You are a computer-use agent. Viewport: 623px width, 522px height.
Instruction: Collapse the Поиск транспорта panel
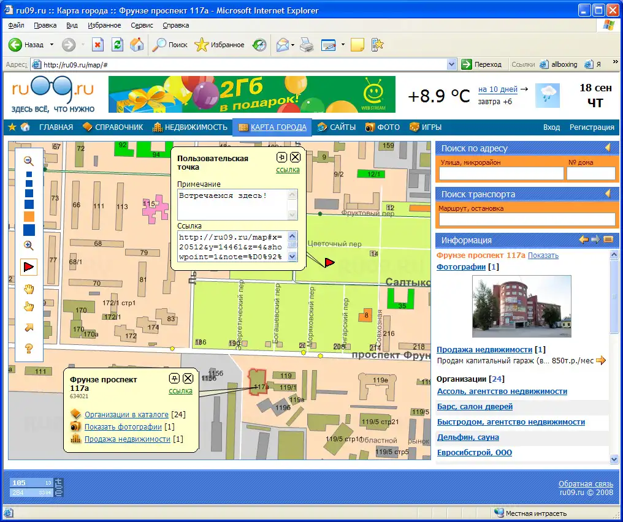(x=608, y=194)
